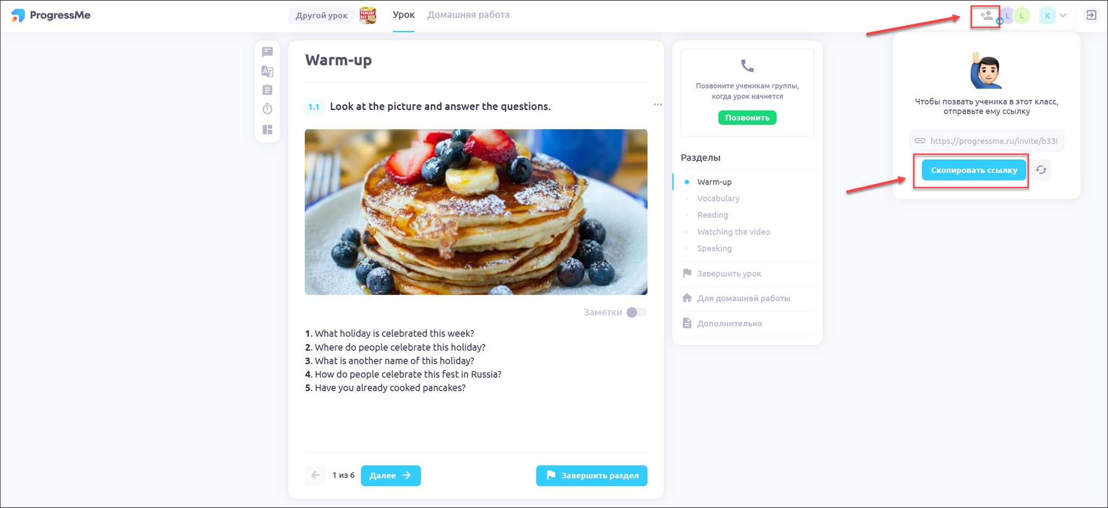
Task: Expand the user avatar dropdown chevron
Action: tap(1063, 16)
